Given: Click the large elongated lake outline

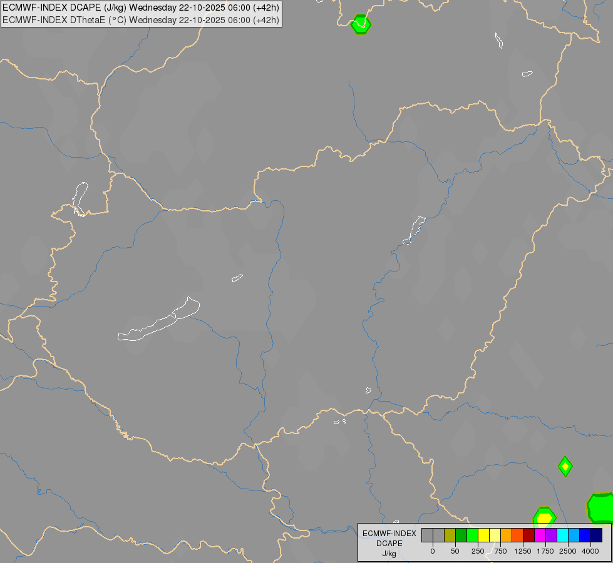Looking at the screenshot, I should [x=158, y=319].
